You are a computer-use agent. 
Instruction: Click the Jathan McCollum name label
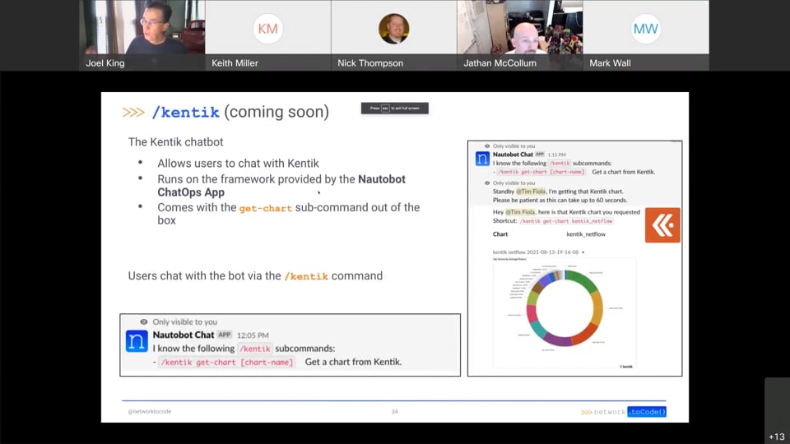(x=500, y=63)
